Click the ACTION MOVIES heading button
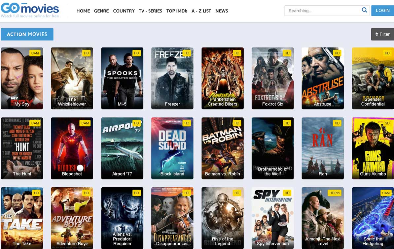394x249 pixels. [x=27, y=34]
